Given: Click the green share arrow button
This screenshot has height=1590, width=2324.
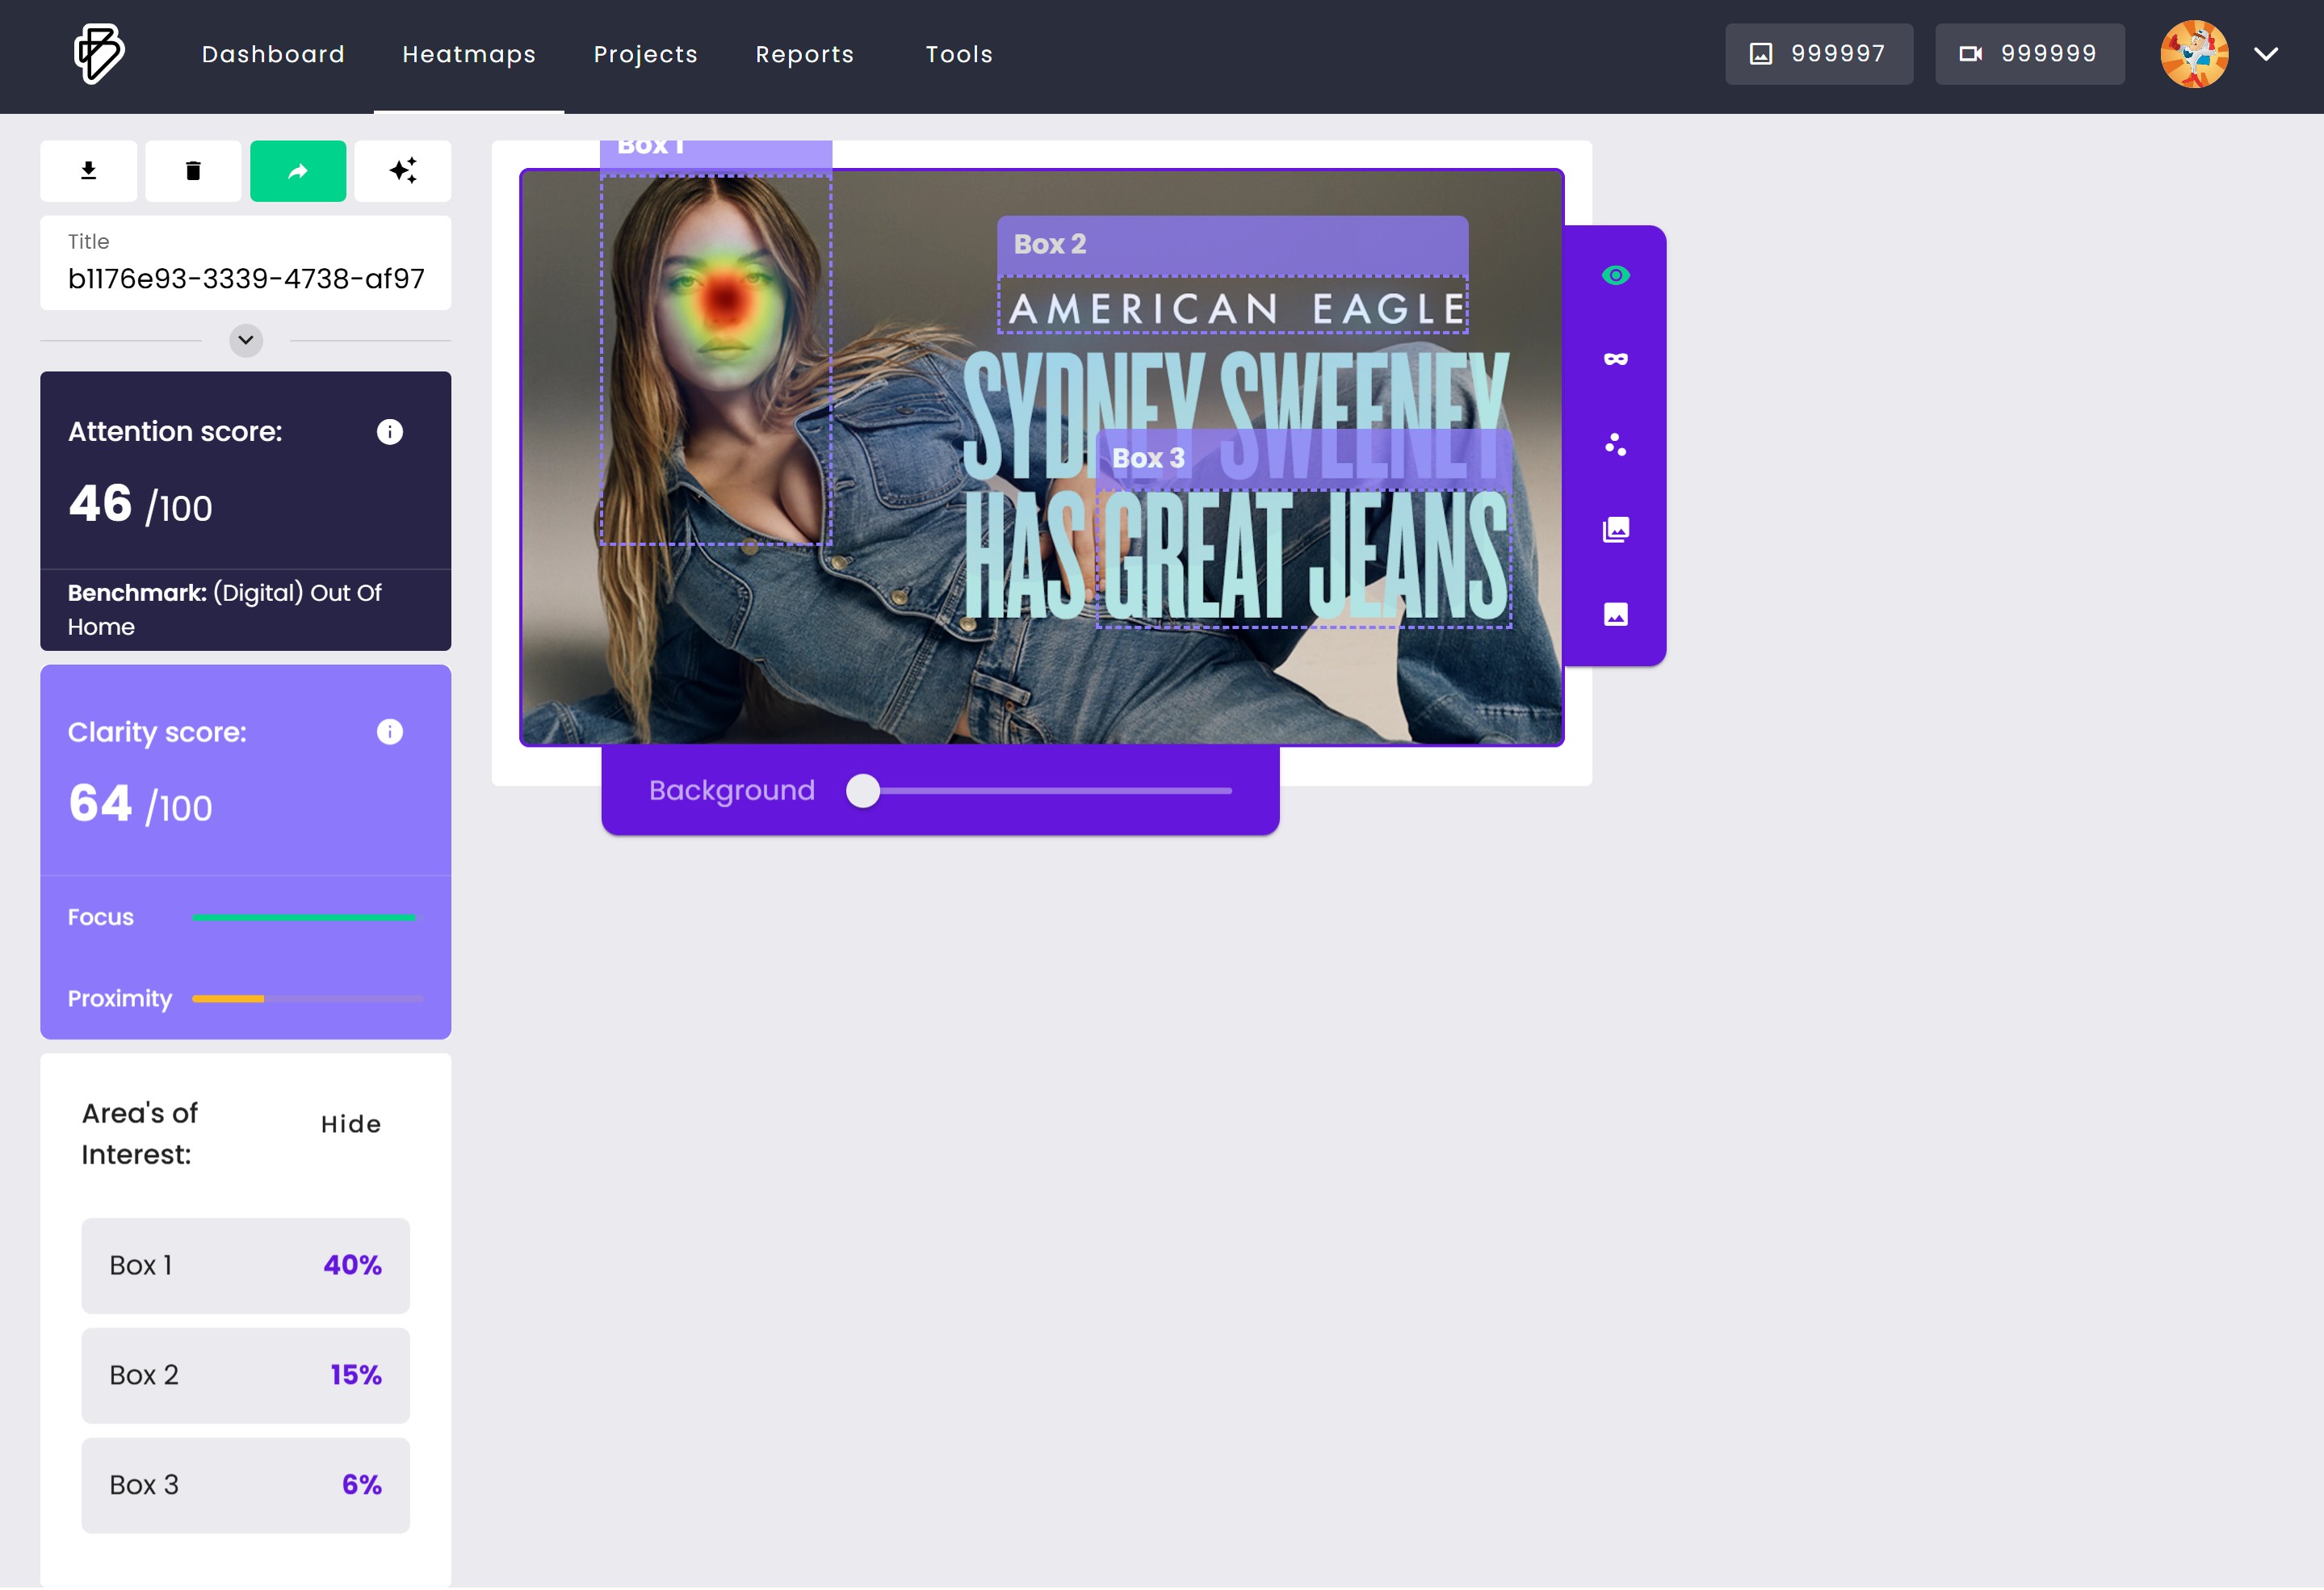Looking at the screenshot, I should pyautogui.click(x=298, y=171).
